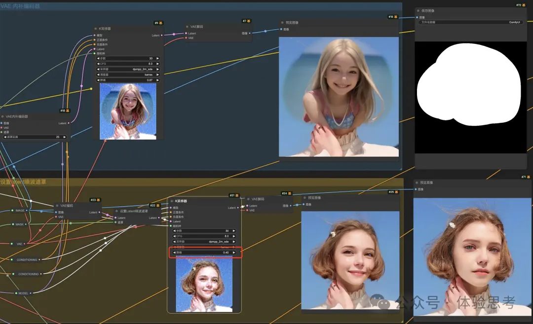The image size is (533, 324).
Task: Click the #21 badge on bottom K采样器 node
Action: [234, 195]
